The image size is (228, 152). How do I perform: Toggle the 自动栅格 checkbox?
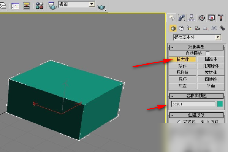(x=207, y=53)
